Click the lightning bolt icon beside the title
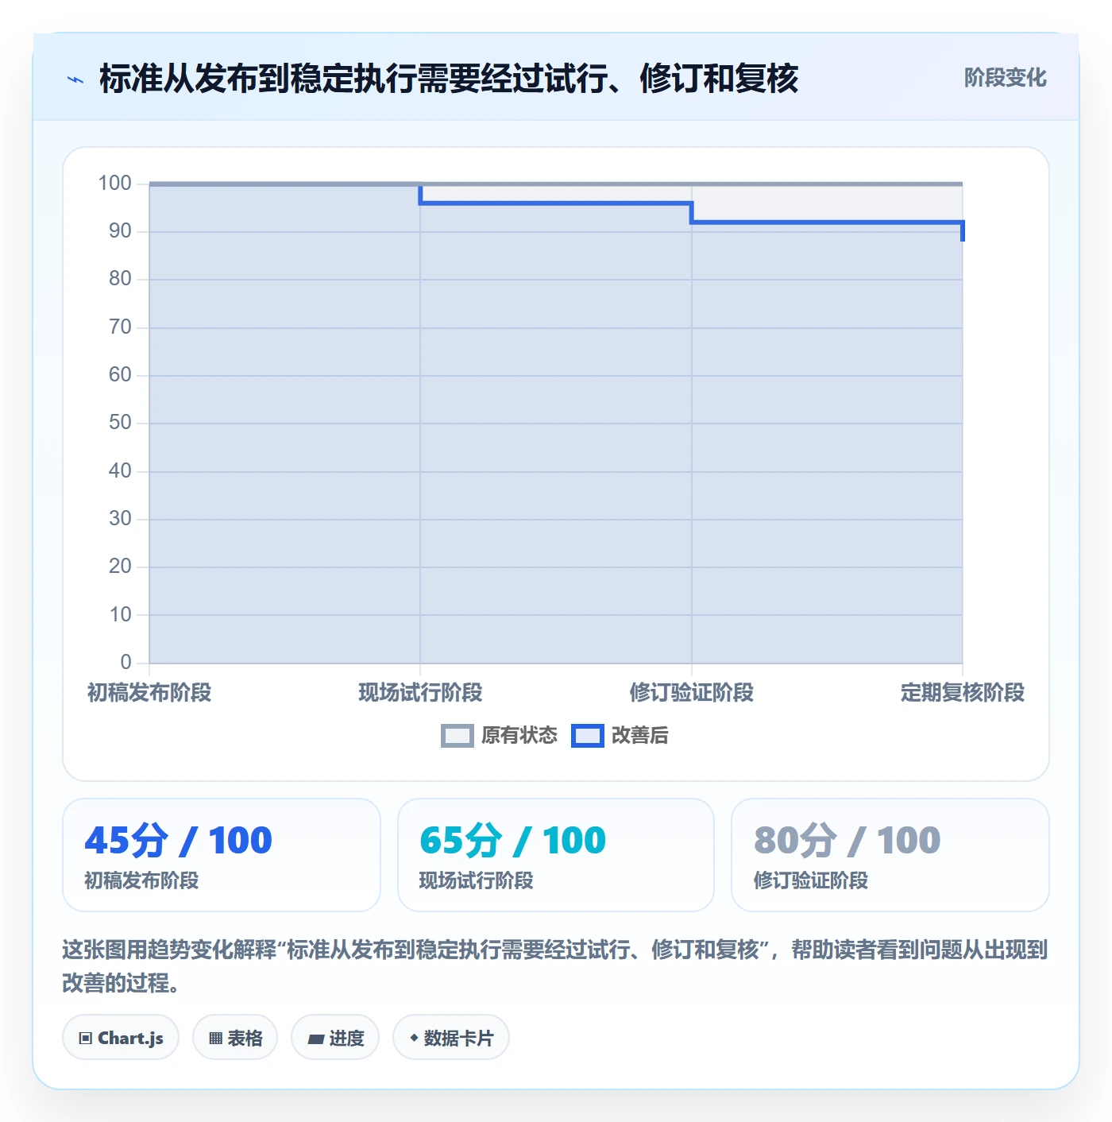Image resolution: width=1112 pixels, height=1122 pixels. pos(75,79)
